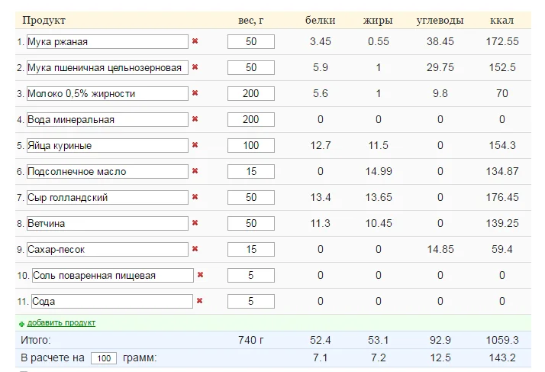Click the белки column header

tap(320, 21)
